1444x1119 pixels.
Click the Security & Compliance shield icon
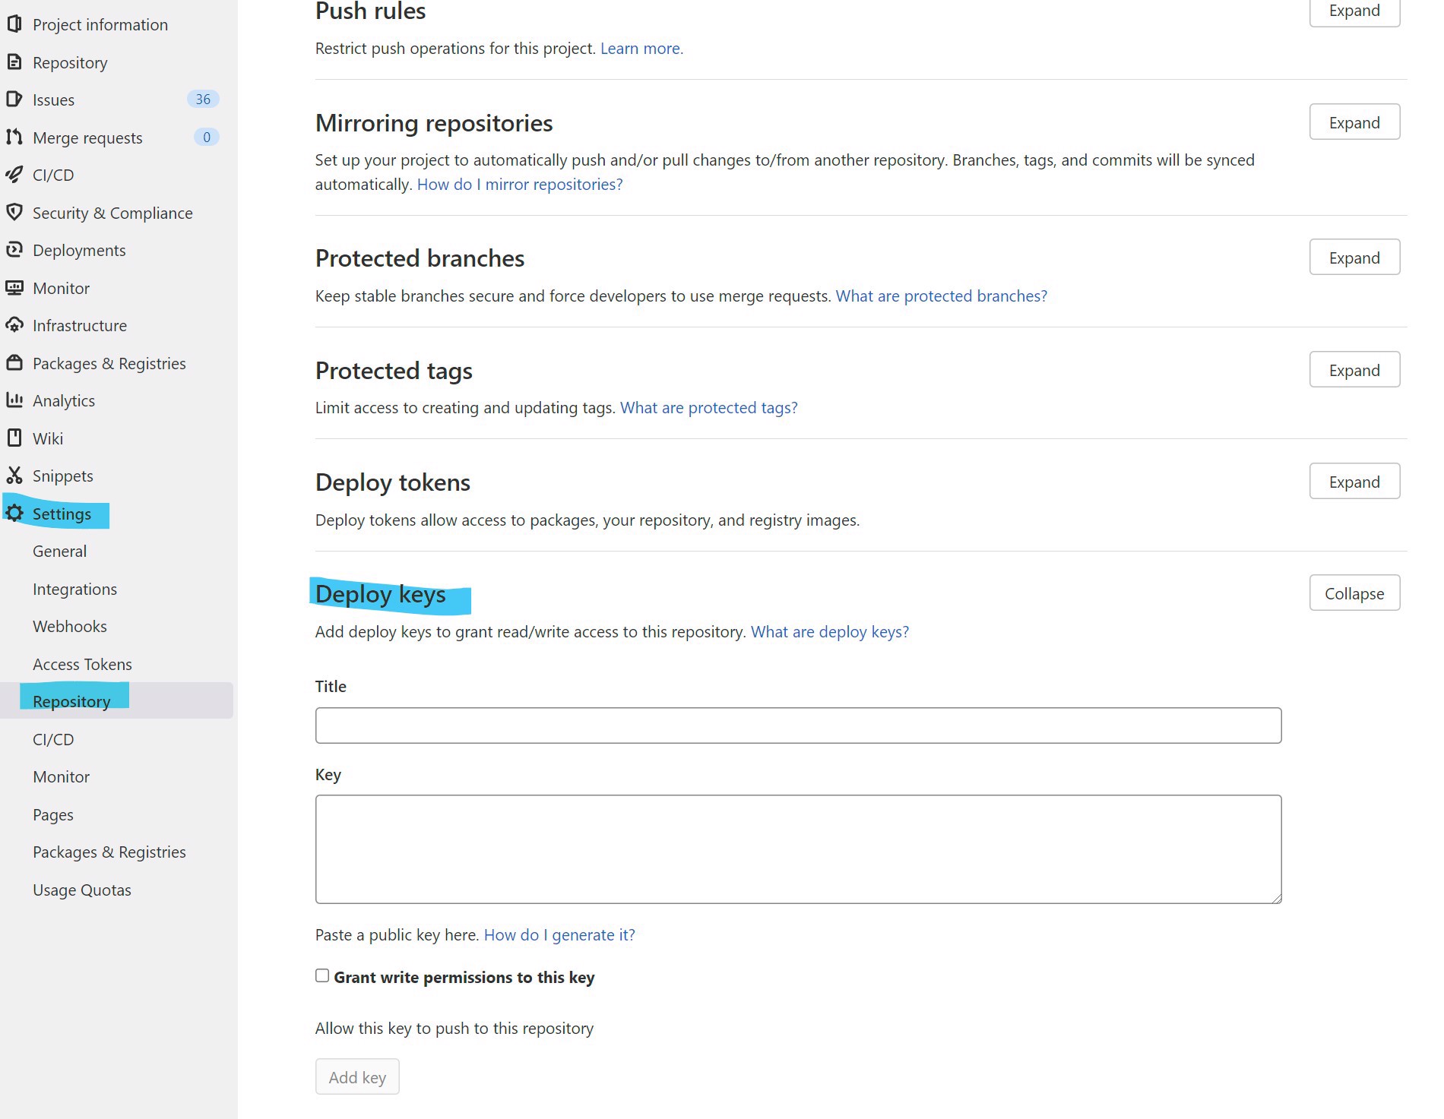(14, 213)
